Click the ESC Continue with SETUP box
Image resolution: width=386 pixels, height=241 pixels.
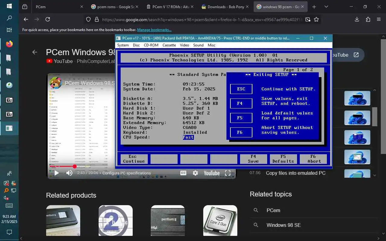pyautogui.click(x=241, y=89)
